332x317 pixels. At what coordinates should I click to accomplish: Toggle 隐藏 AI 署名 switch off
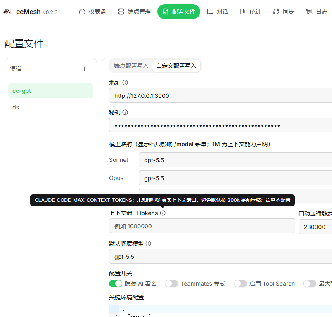(x=116, y=284)
